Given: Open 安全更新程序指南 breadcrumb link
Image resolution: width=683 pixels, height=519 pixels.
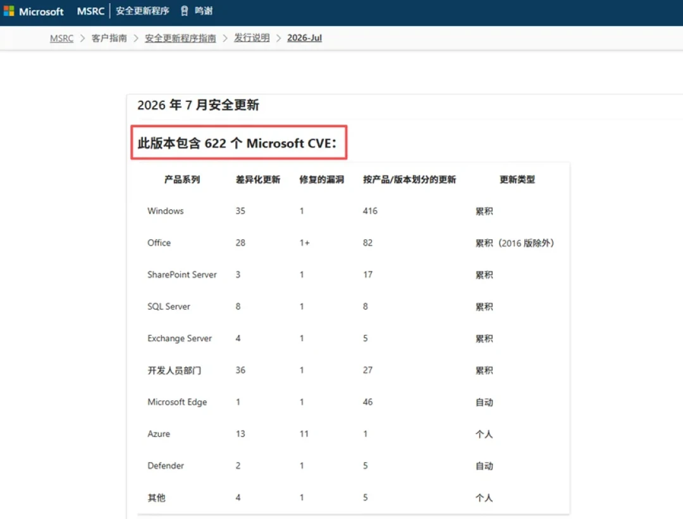Looking at the screenshot, I should [x=180, y=39].
